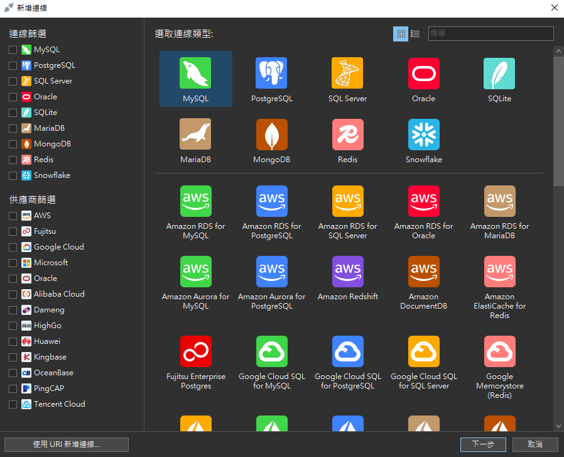Choose the Amazon Redshift connection icon

[347, 272]
